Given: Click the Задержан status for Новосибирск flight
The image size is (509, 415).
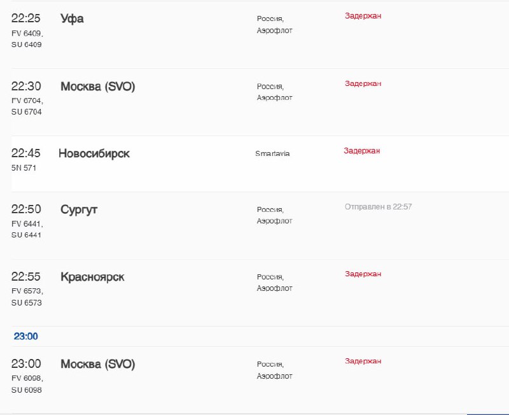Looking at the screenshot, I should pyautogui.click(x=361, y=151).
